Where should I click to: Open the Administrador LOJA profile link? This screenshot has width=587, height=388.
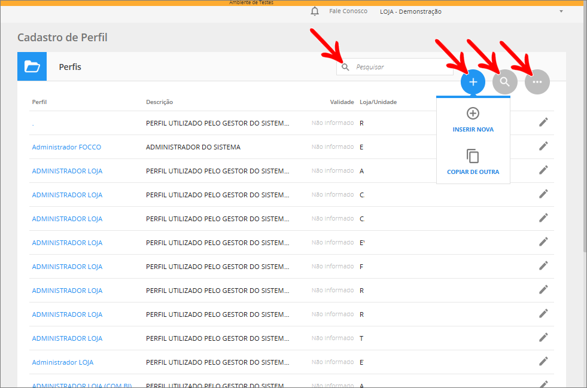point(63,362)
